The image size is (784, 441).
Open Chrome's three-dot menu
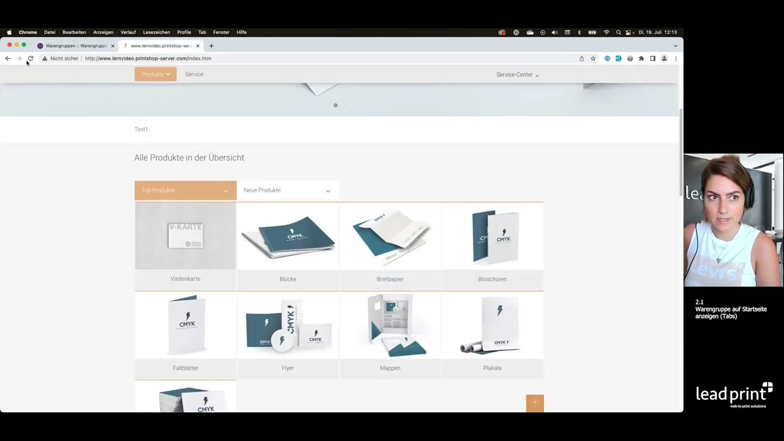676,59
